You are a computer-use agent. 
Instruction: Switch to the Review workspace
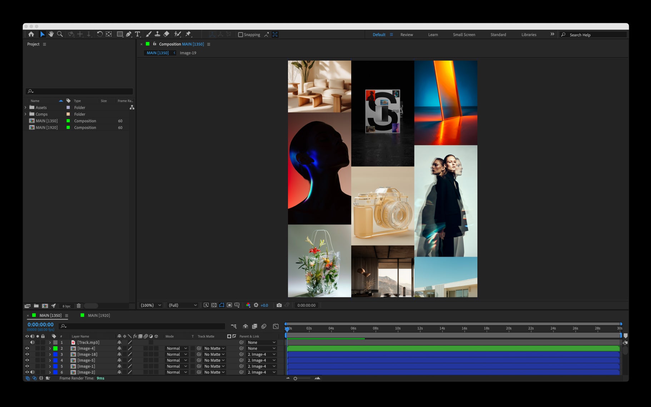tap(407, 35)
